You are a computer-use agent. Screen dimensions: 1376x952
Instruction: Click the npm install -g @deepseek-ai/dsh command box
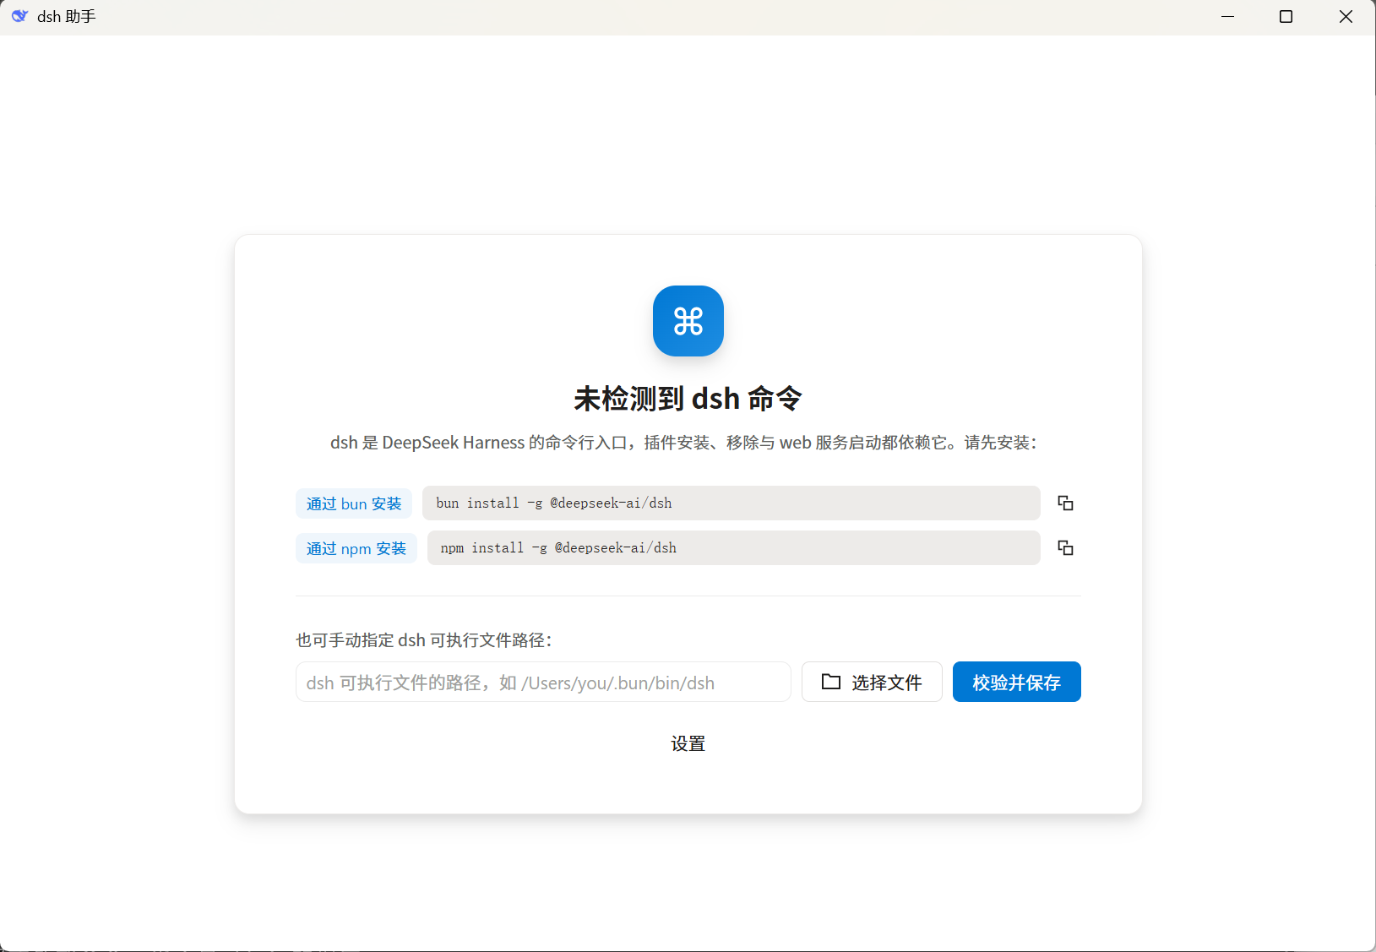733,547
